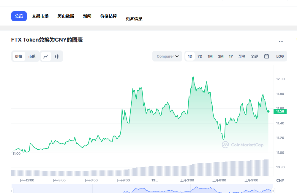Open the 交易市场 tab
The image size is (297, 193).
click(x=40, y=16)
